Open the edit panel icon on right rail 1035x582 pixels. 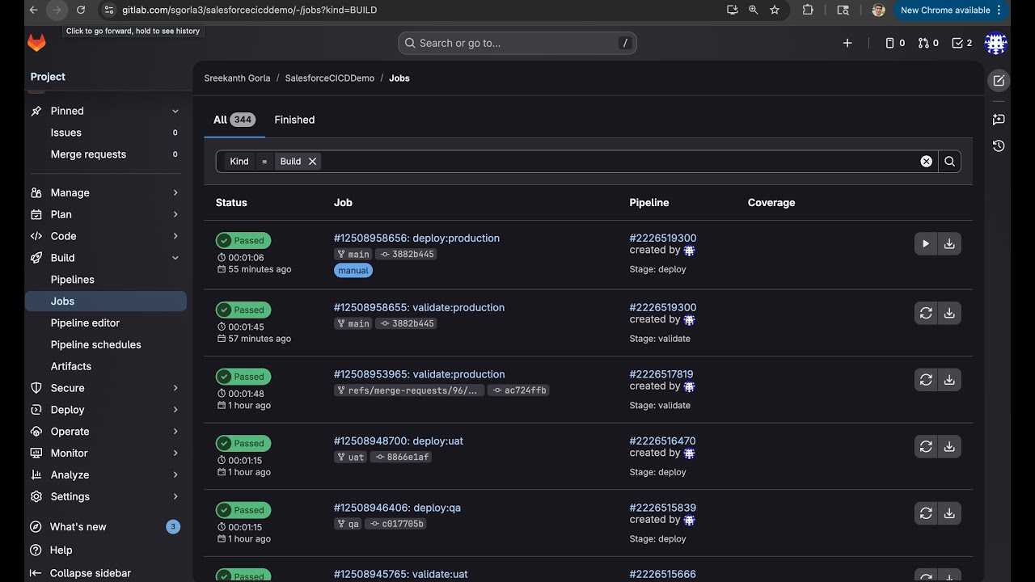tap(999, 81)
